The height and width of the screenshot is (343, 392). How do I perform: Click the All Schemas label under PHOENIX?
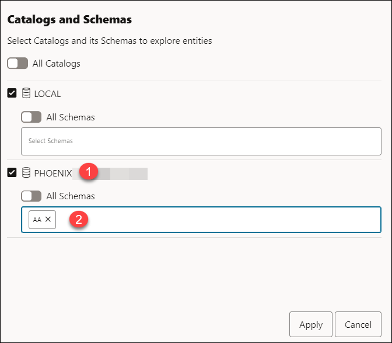71,196
